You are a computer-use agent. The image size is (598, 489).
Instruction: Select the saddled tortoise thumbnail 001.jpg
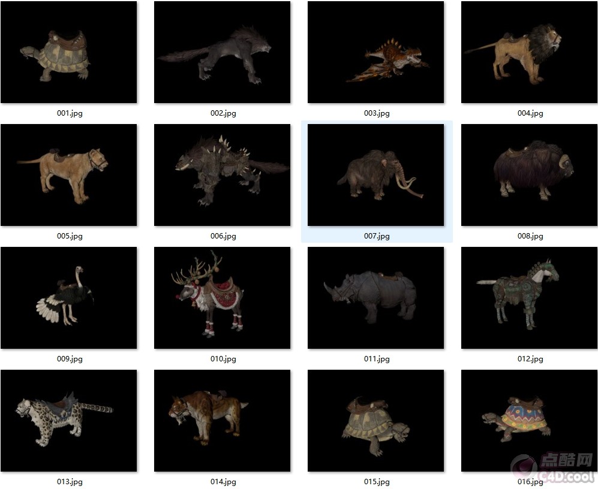(x=68, y=52)
